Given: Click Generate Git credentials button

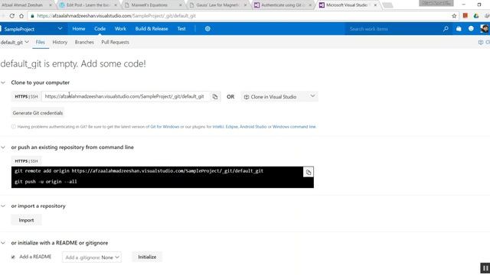Looking at the screenshot, I should tap(38, 113).
